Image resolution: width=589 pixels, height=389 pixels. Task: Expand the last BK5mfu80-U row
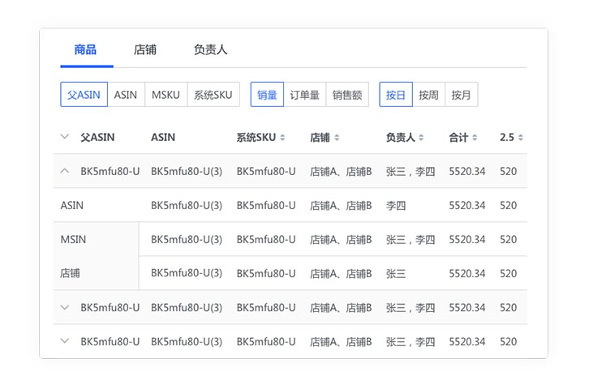(65, 341)
